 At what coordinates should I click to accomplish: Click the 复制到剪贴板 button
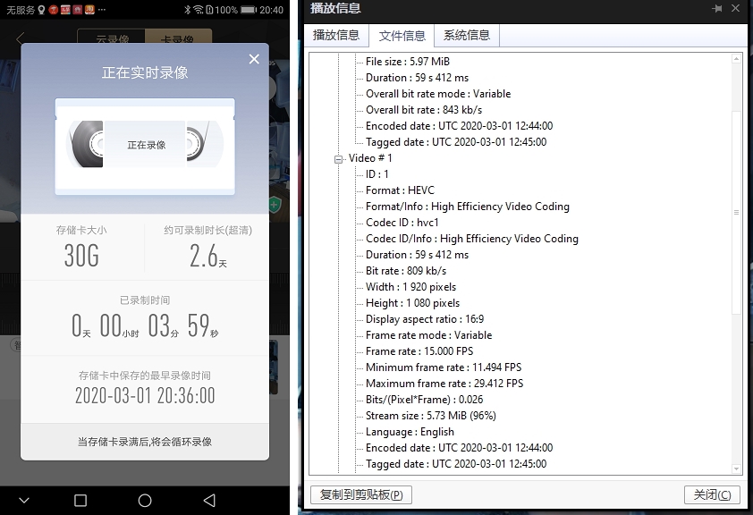coord(360,495)
